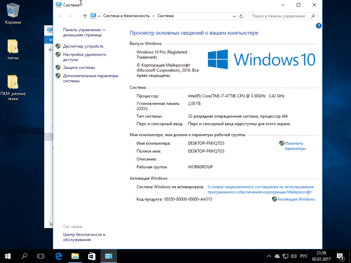Show hidden tray icons chevron

coord(269,256)
